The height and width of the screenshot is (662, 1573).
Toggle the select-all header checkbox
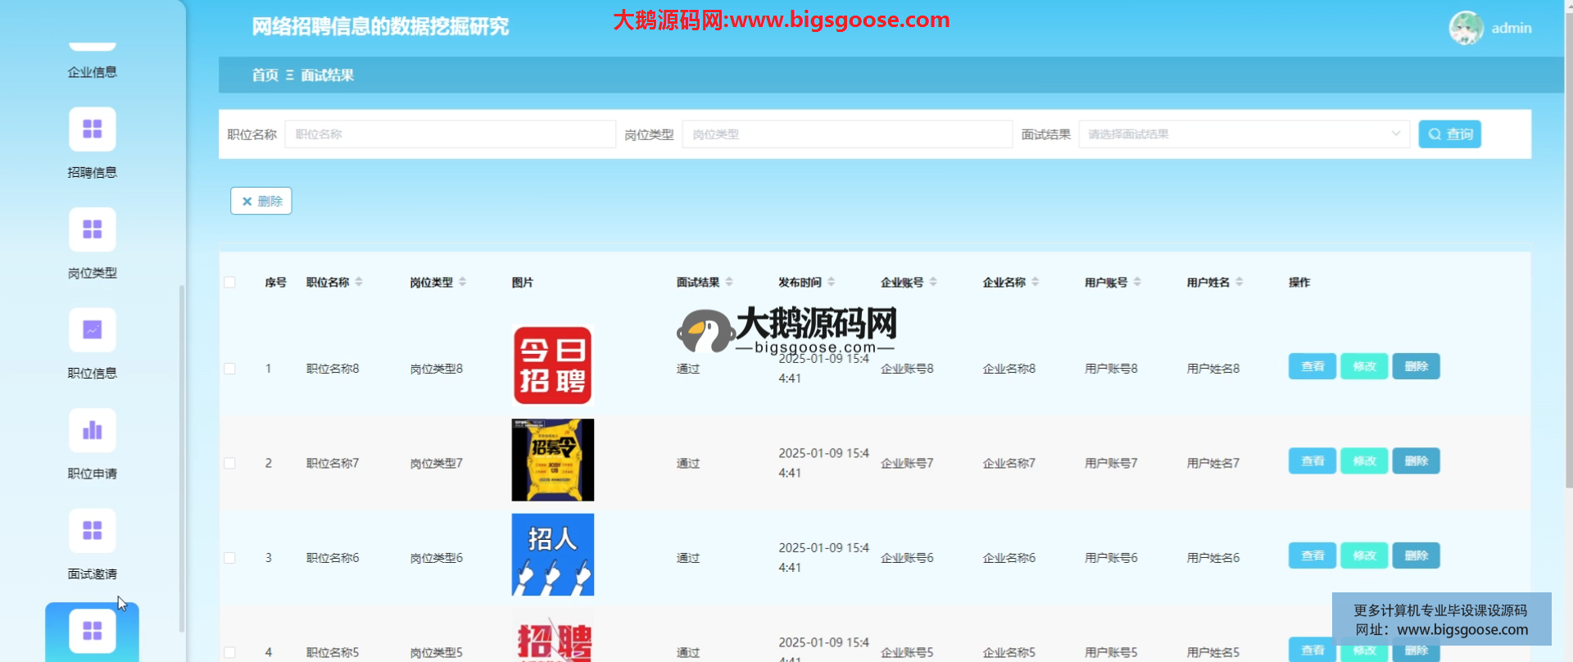[230, 283]
